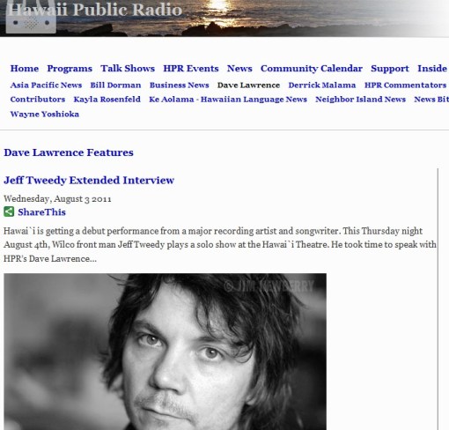Open the Jeff Tweedy Extended Interview article

[x=89, y=180]
